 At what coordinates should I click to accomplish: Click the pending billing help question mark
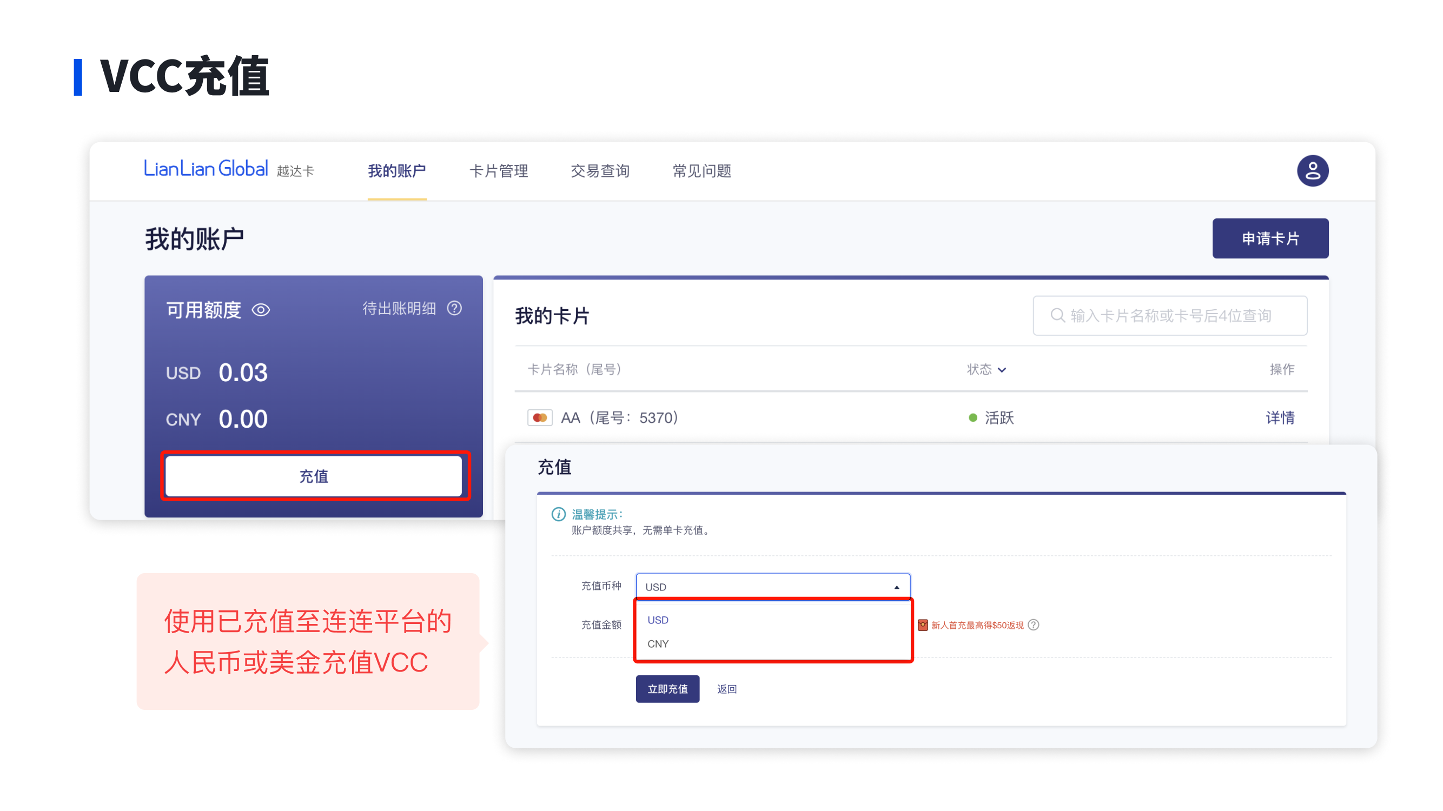coord(454,308)
